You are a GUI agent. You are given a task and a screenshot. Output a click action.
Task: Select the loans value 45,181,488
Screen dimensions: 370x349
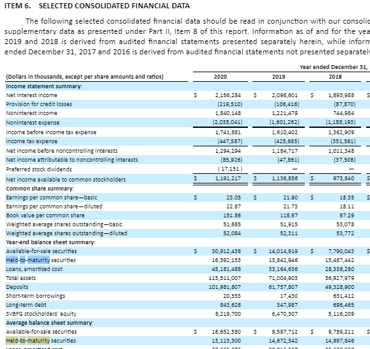pos(226,269)
